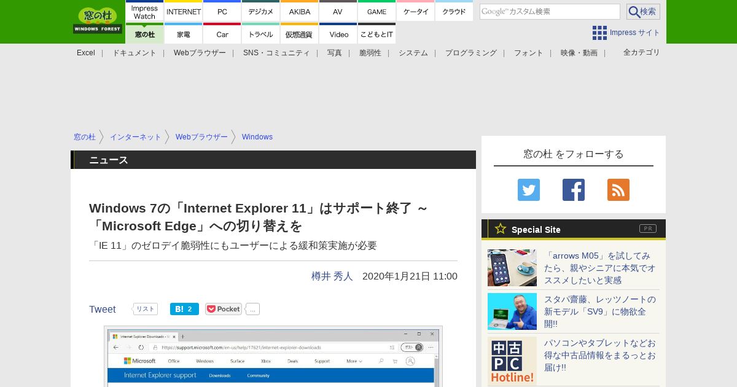737x387 pixels.
Task: Open the SNS・コミュニティ category
Action: coord(276,53)
